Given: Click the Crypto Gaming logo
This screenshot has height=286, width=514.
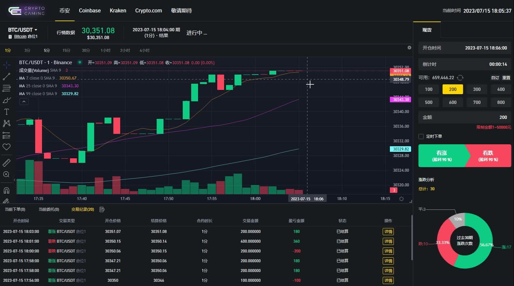Looking at the screenshot, I should pos(26,11).
